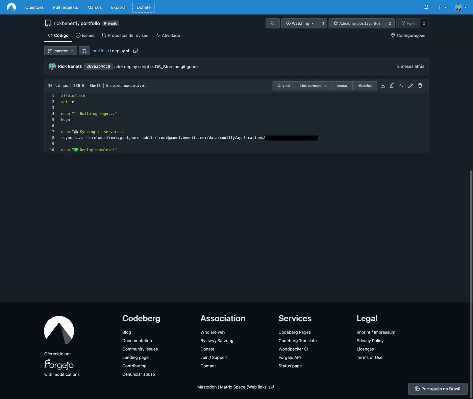The width and height of the screenshot is (473, 399).
Task: Open Propostas de revisão tab
Action: [x=125, y=35]
